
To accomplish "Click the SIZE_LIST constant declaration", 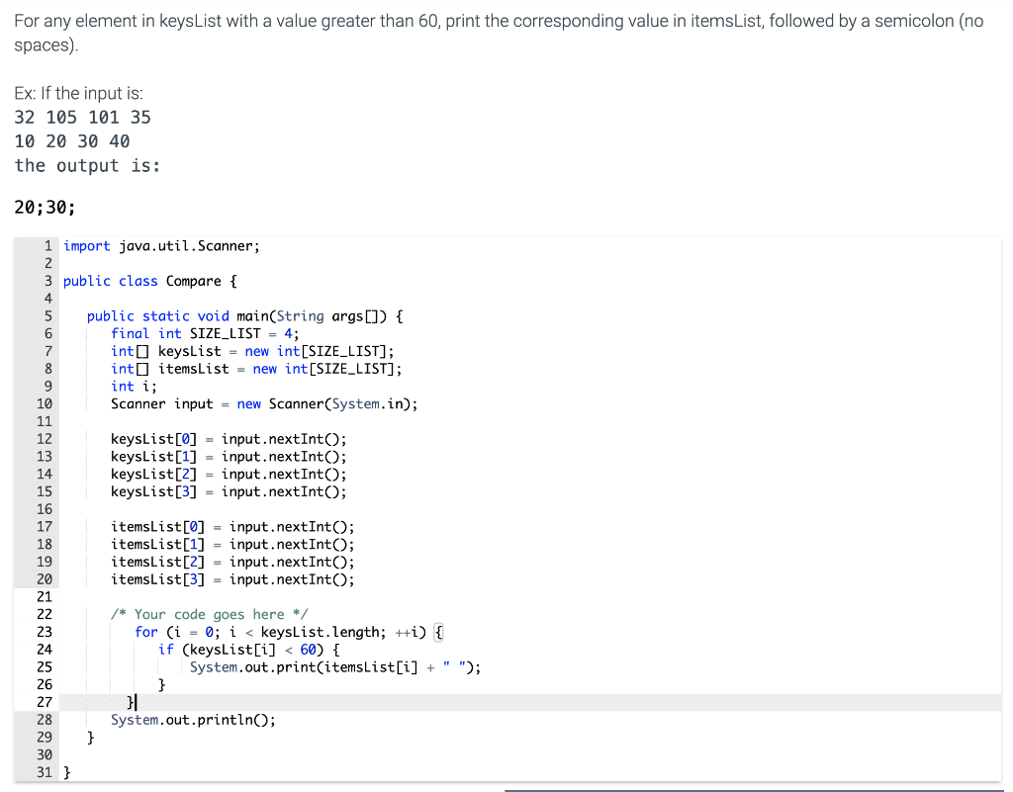I will (x=198, y=333).
